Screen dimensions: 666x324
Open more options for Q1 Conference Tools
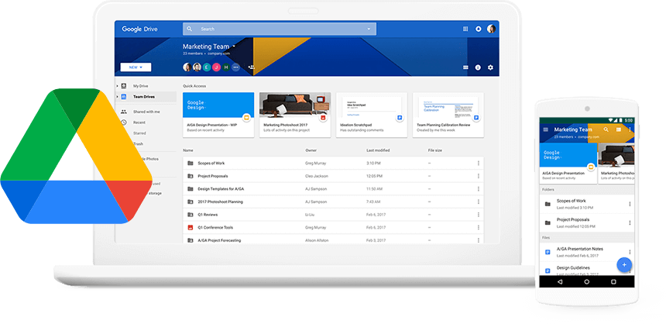(479, 227)
